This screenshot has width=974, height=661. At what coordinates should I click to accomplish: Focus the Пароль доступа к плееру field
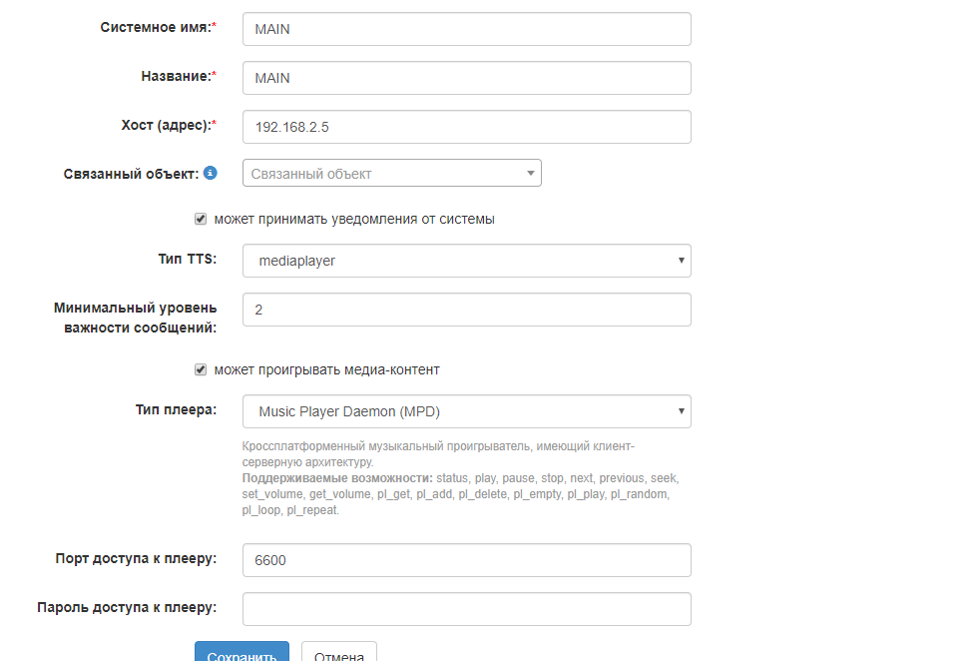click(466, 609)
